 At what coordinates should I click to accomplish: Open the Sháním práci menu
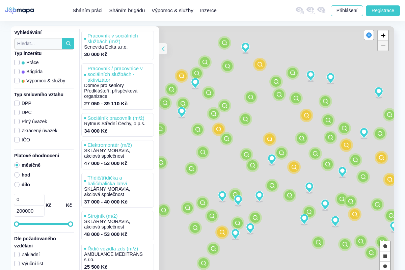tap(87, 10)
